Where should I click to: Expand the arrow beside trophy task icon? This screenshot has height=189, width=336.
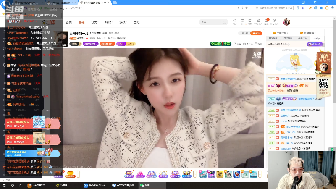pos(79,174)
